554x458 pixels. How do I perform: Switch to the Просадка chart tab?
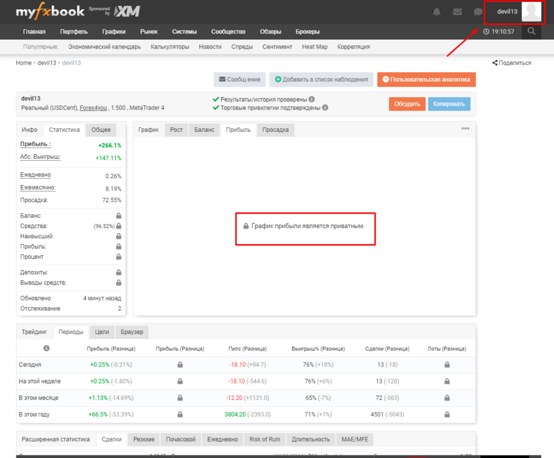point(275,129)
